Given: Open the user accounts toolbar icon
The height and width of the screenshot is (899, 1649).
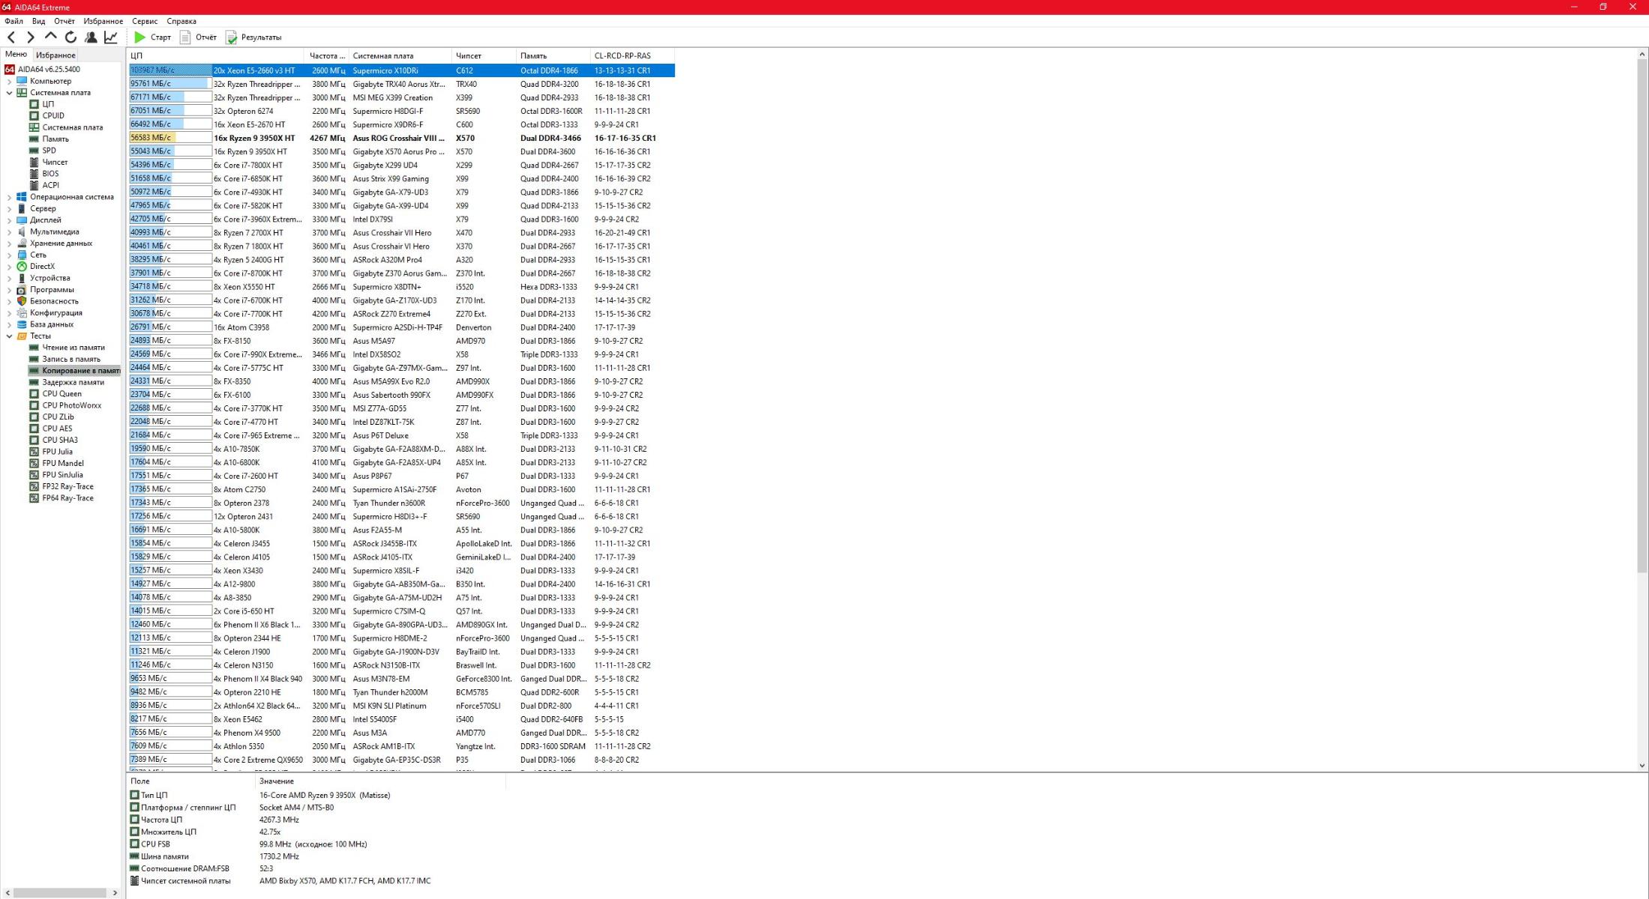Looking at the screenshot, I should (x=91, y=37).
